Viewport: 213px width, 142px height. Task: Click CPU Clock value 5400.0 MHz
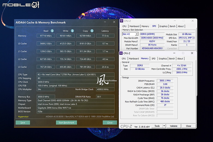(x=75, y=82)
